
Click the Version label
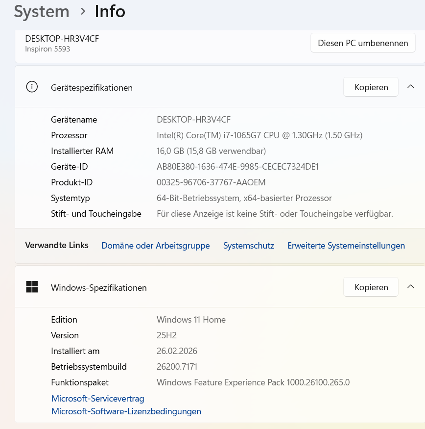coord(65,335)
